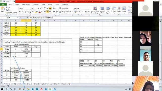The image size is (162, 91).
Task: Save workbook from Quick Access Toolbar
Action: pos(4,2)
